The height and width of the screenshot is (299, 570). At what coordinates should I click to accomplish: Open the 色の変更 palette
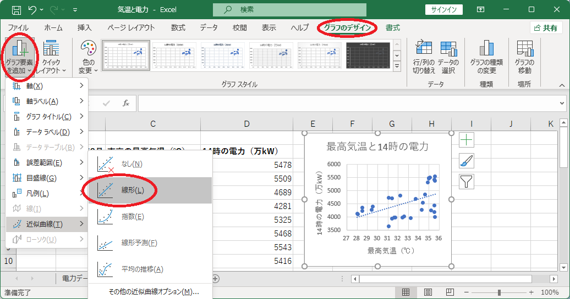89,57
